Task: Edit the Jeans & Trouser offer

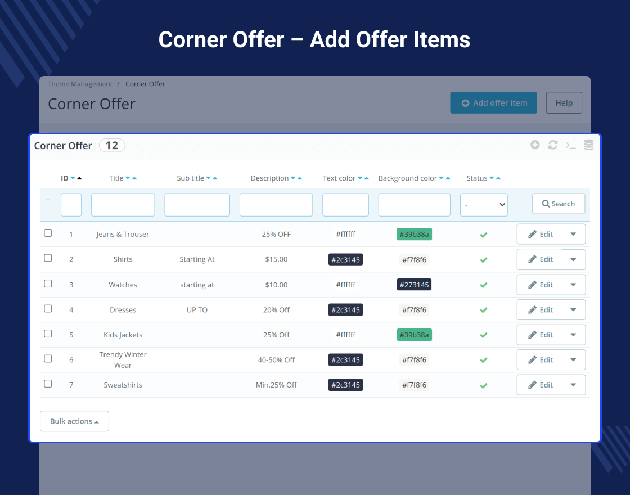Action: point(541,234)
